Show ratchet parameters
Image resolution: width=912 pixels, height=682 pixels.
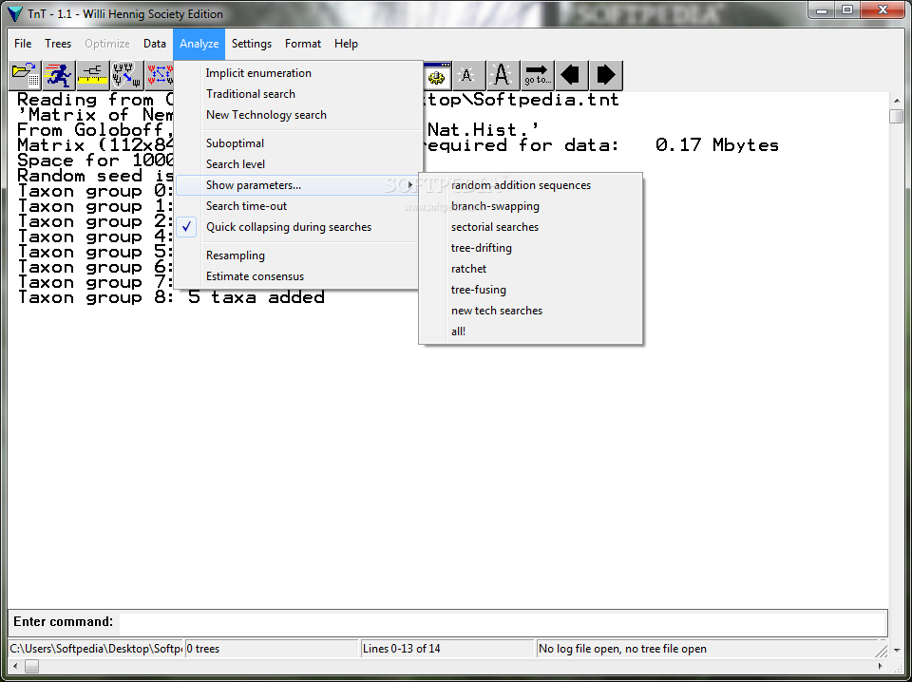530,269
